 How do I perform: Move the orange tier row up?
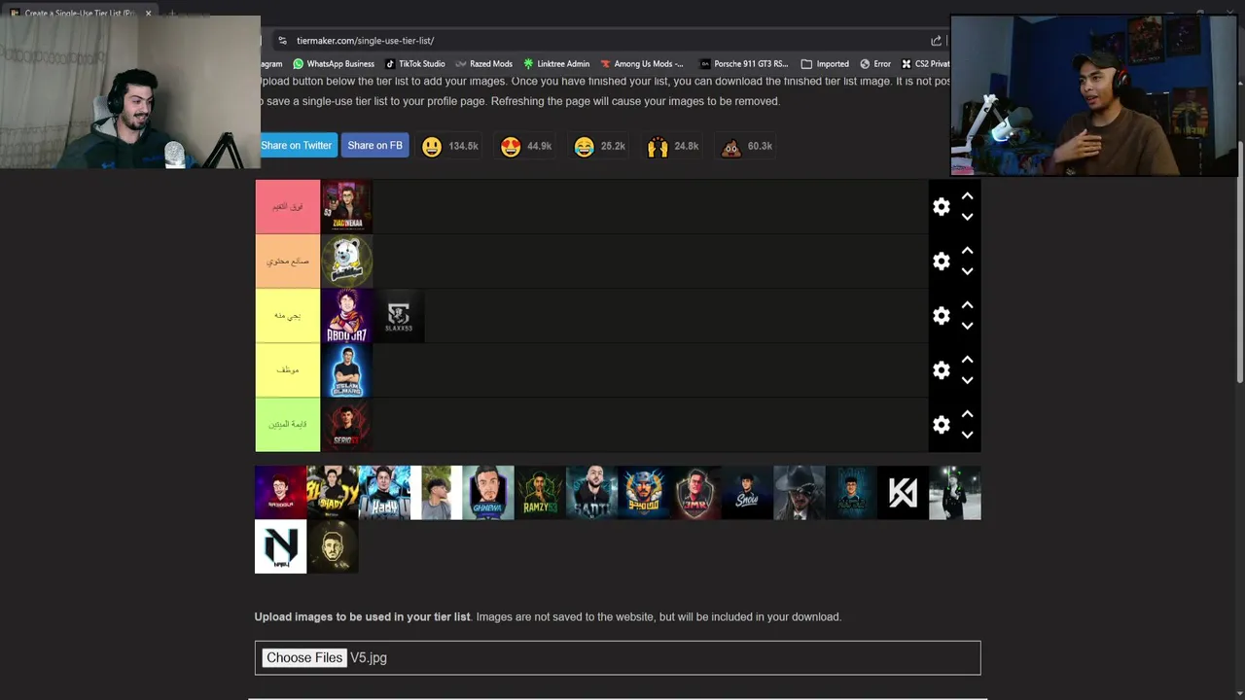point(967,250)
